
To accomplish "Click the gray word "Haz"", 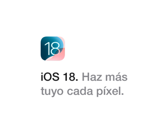I will coord(92,77).
